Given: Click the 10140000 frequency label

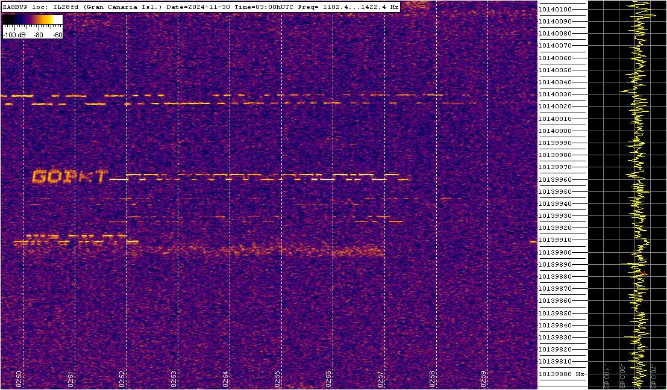Looking at the screenshot, I should tap(555, 131).
